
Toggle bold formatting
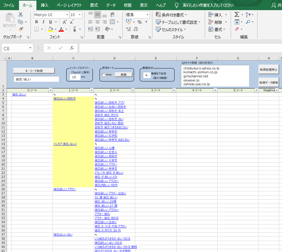click(36, 22)
